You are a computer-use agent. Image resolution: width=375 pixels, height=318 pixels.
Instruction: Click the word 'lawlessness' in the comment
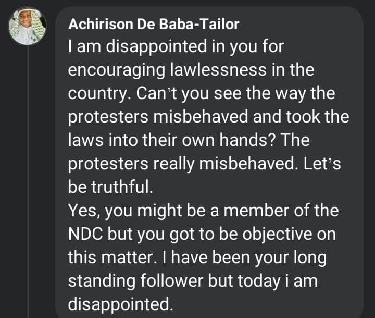click(x=218, y=69)
